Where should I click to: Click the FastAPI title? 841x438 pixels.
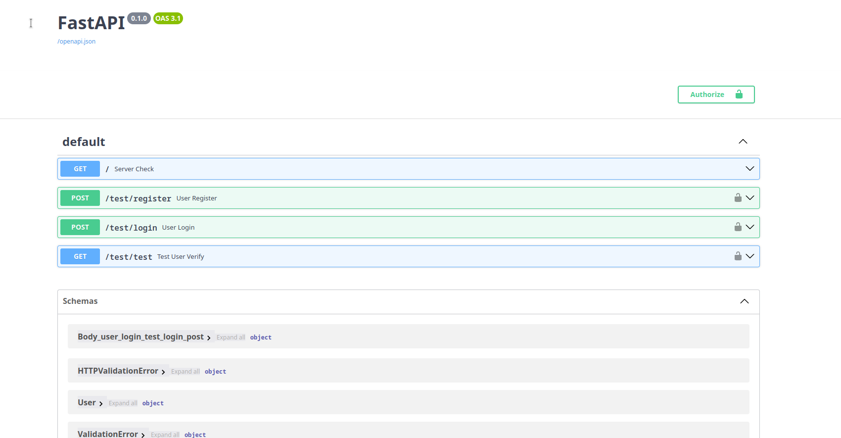pyautogui.click(x=92, y=23)
